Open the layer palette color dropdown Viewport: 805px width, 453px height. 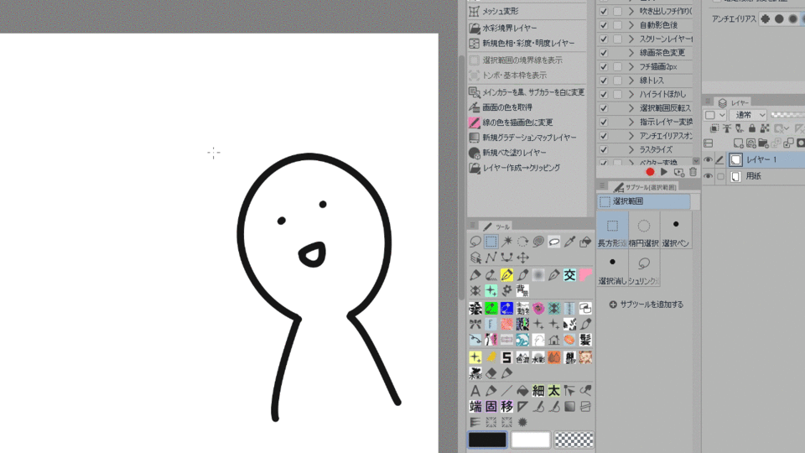point(715,115)
